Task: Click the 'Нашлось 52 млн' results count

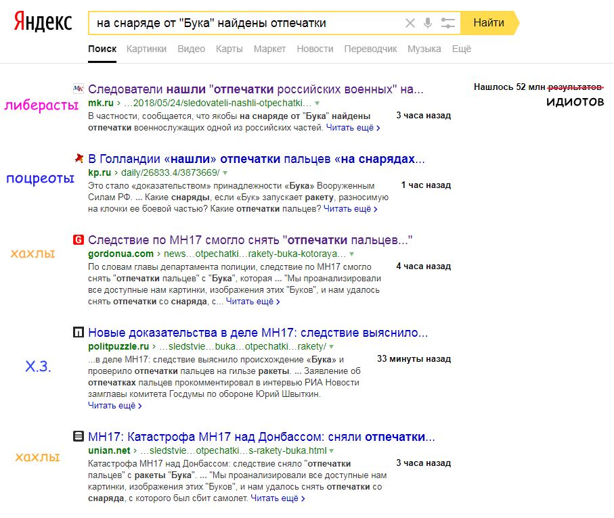Action: (x=510, y=87)
